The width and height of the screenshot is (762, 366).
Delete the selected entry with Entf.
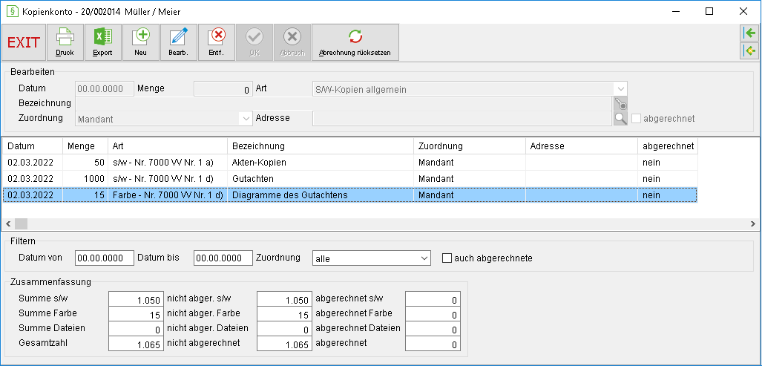point(216,42)
